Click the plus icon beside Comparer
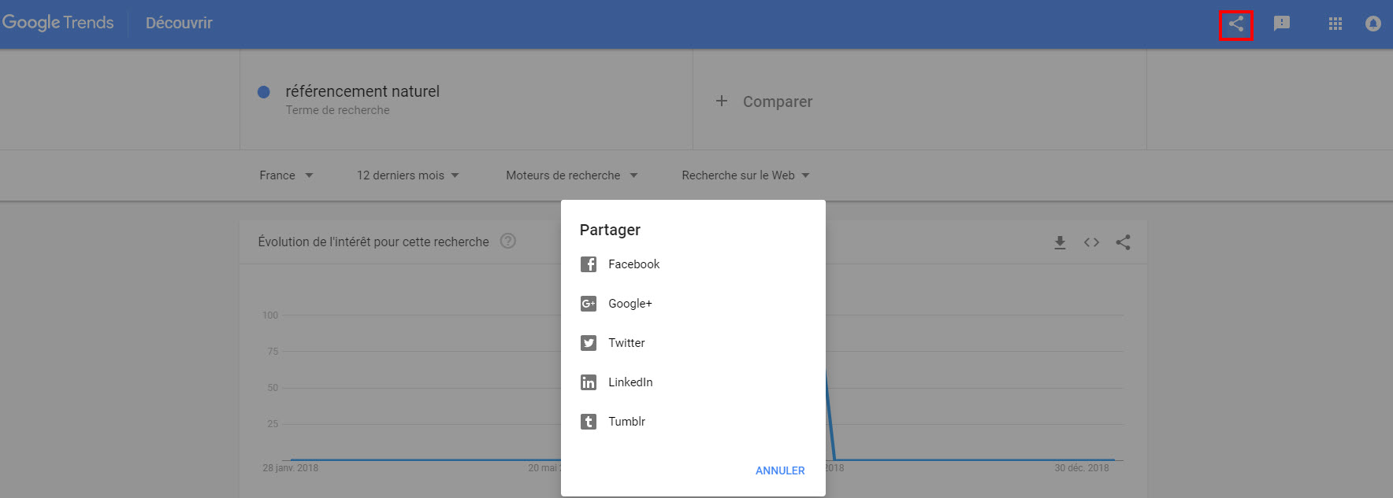Viewport: 1393px width, 498px height. (722, 101)
